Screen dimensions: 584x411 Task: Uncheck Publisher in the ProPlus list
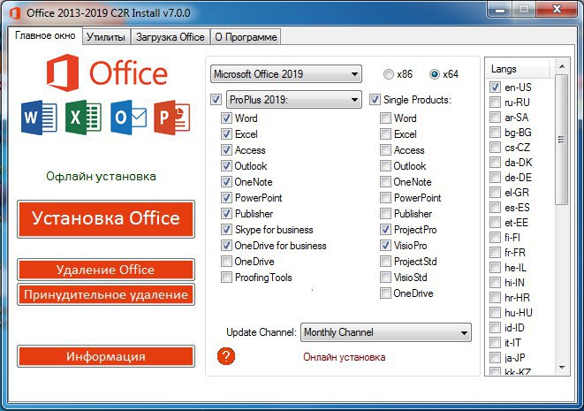226,214
